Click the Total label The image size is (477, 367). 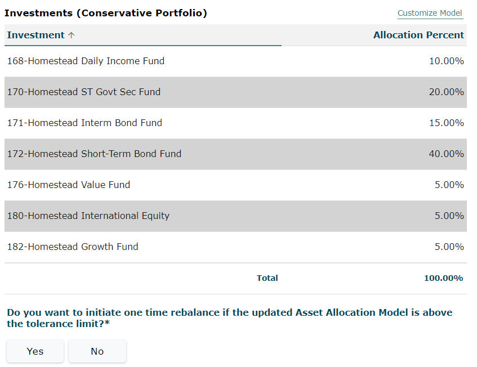267,278
